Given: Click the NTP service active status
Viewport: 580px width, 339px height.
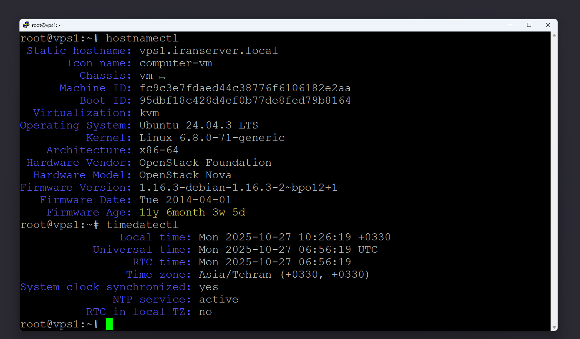Looking at the screenshot, I should tap(218, 300).
